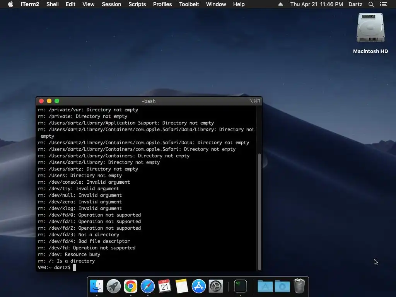
Task: Click 'rm: /Users: Directory not empty' line
Action: 80,176
